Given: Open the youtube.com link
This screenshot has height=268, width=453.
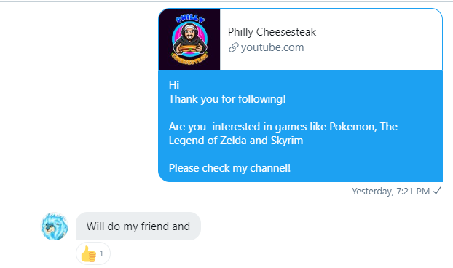Looking at the screenshot, I should click(x=272, y=47).
